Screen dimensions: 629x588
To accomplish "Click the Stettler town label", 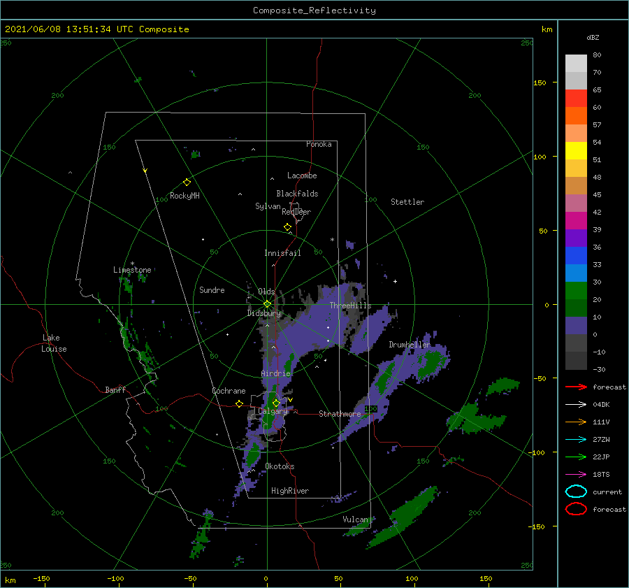I will [407, 202].
